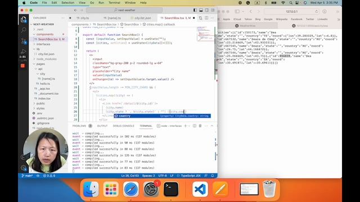Open SearchBox.tsx in the explorer tree
This screenshot has width=360, height=202.
[49, 39]
